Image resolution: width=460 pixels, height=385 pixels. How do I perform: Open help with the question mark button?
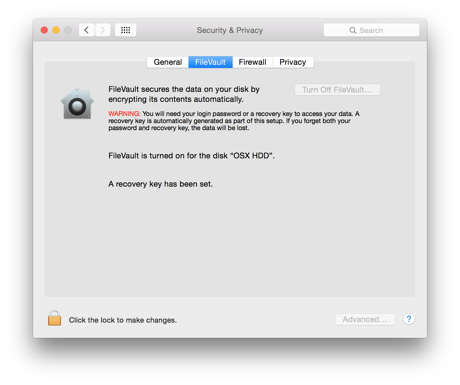[x=409, y=319]
